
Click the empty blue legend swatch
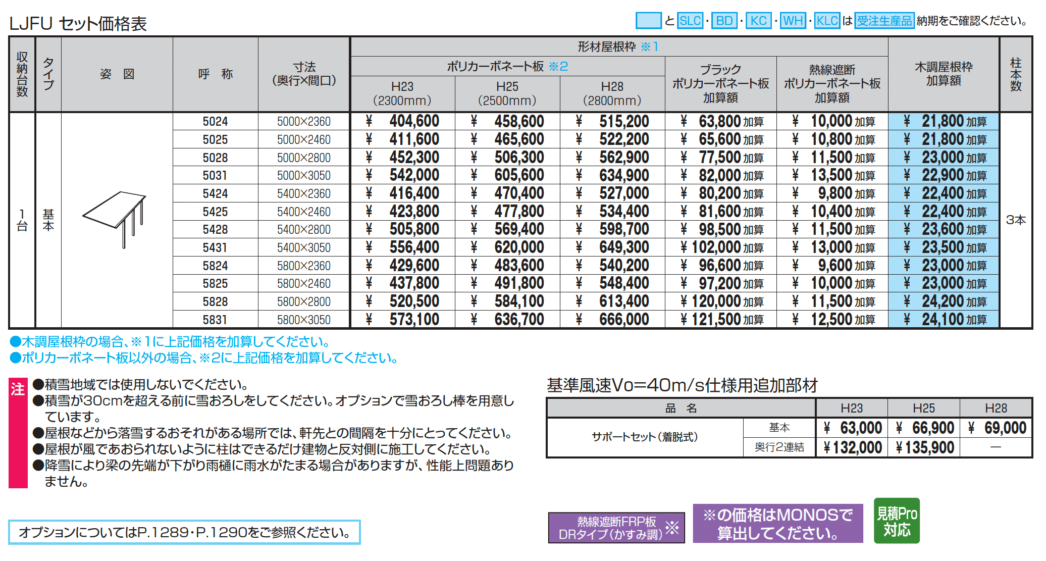649,21
